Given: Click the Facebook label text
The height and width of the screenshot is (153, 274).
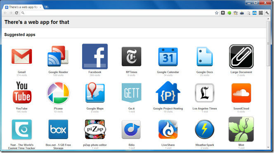Looking at the screenshot, I should [95, 72].
